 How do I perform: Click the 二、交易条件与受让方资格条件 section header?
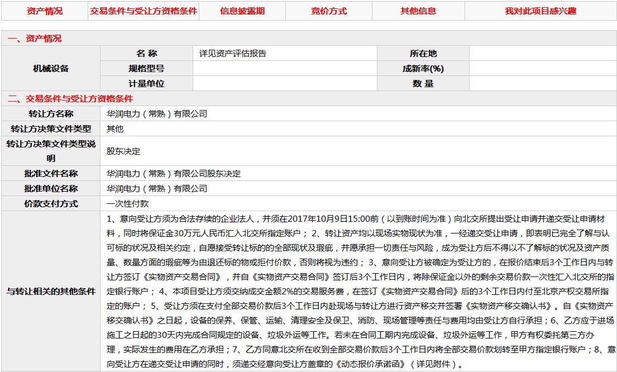click(70, 99)
